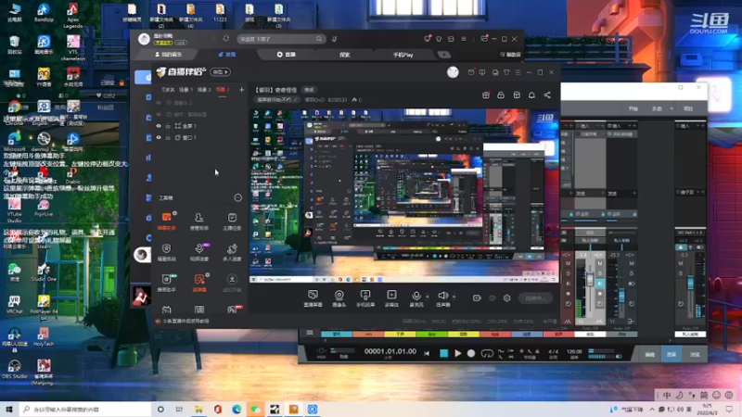
Task: Click the first mixer channel volume fader
Action: (x=590, y=279)
